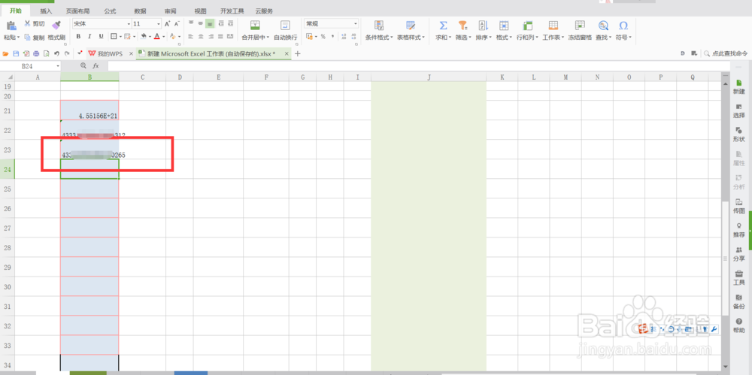The height and width of the screenshot is (375, 752).
Task: Switch to the 数据 ribbon tab
Action: tap(140, 11)
